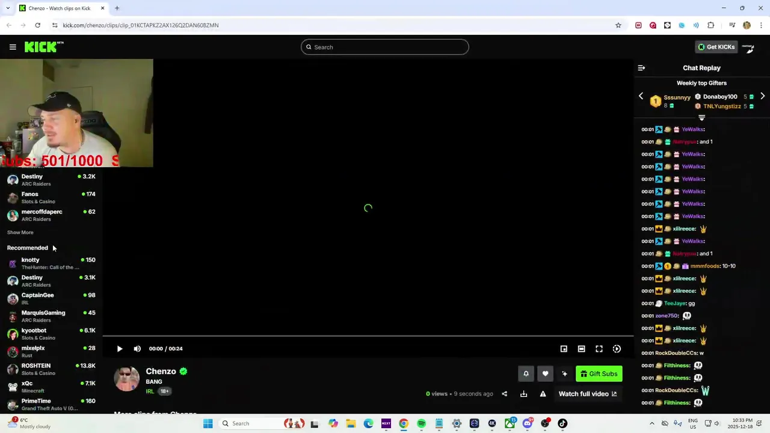Select mixelpix Rust channel
This screenshot has height=433, width=770.
(51, 351)
